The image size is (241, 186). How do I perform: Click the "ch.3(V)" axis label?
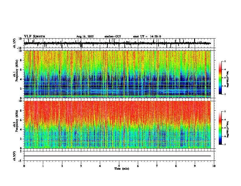[14, 156]
